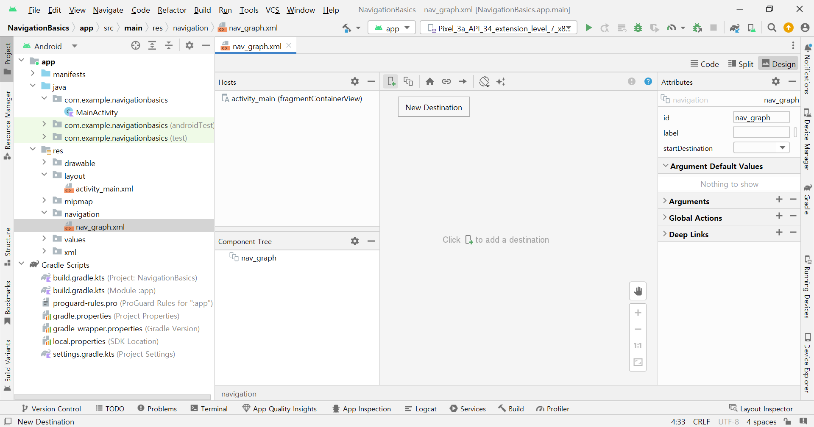
Task: Open the Tools menu
Action: [x=249, y=10]
